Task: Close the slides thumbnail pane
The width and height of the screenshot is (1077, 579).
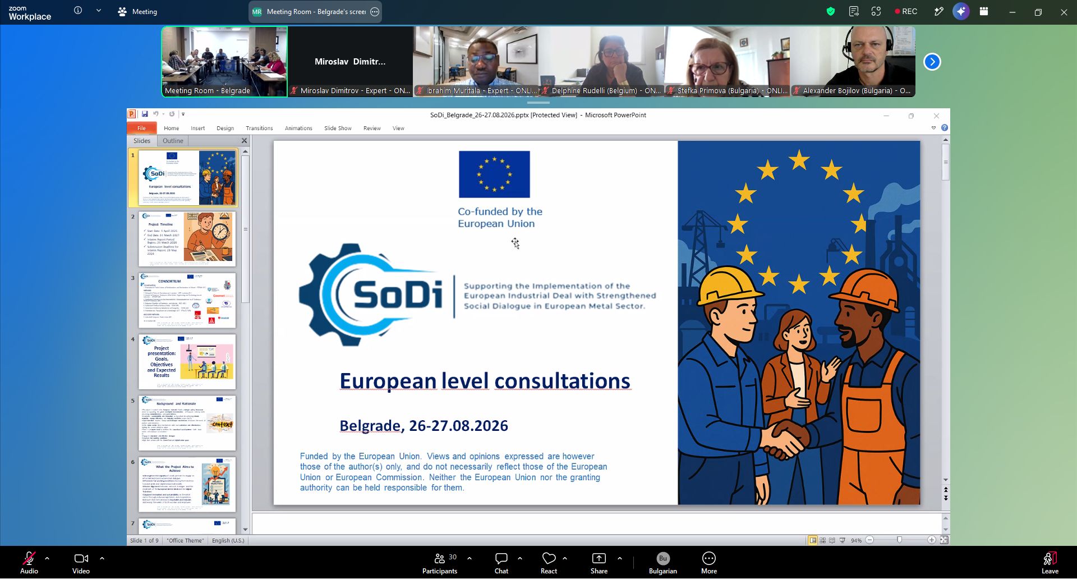Action: point(244,141)
